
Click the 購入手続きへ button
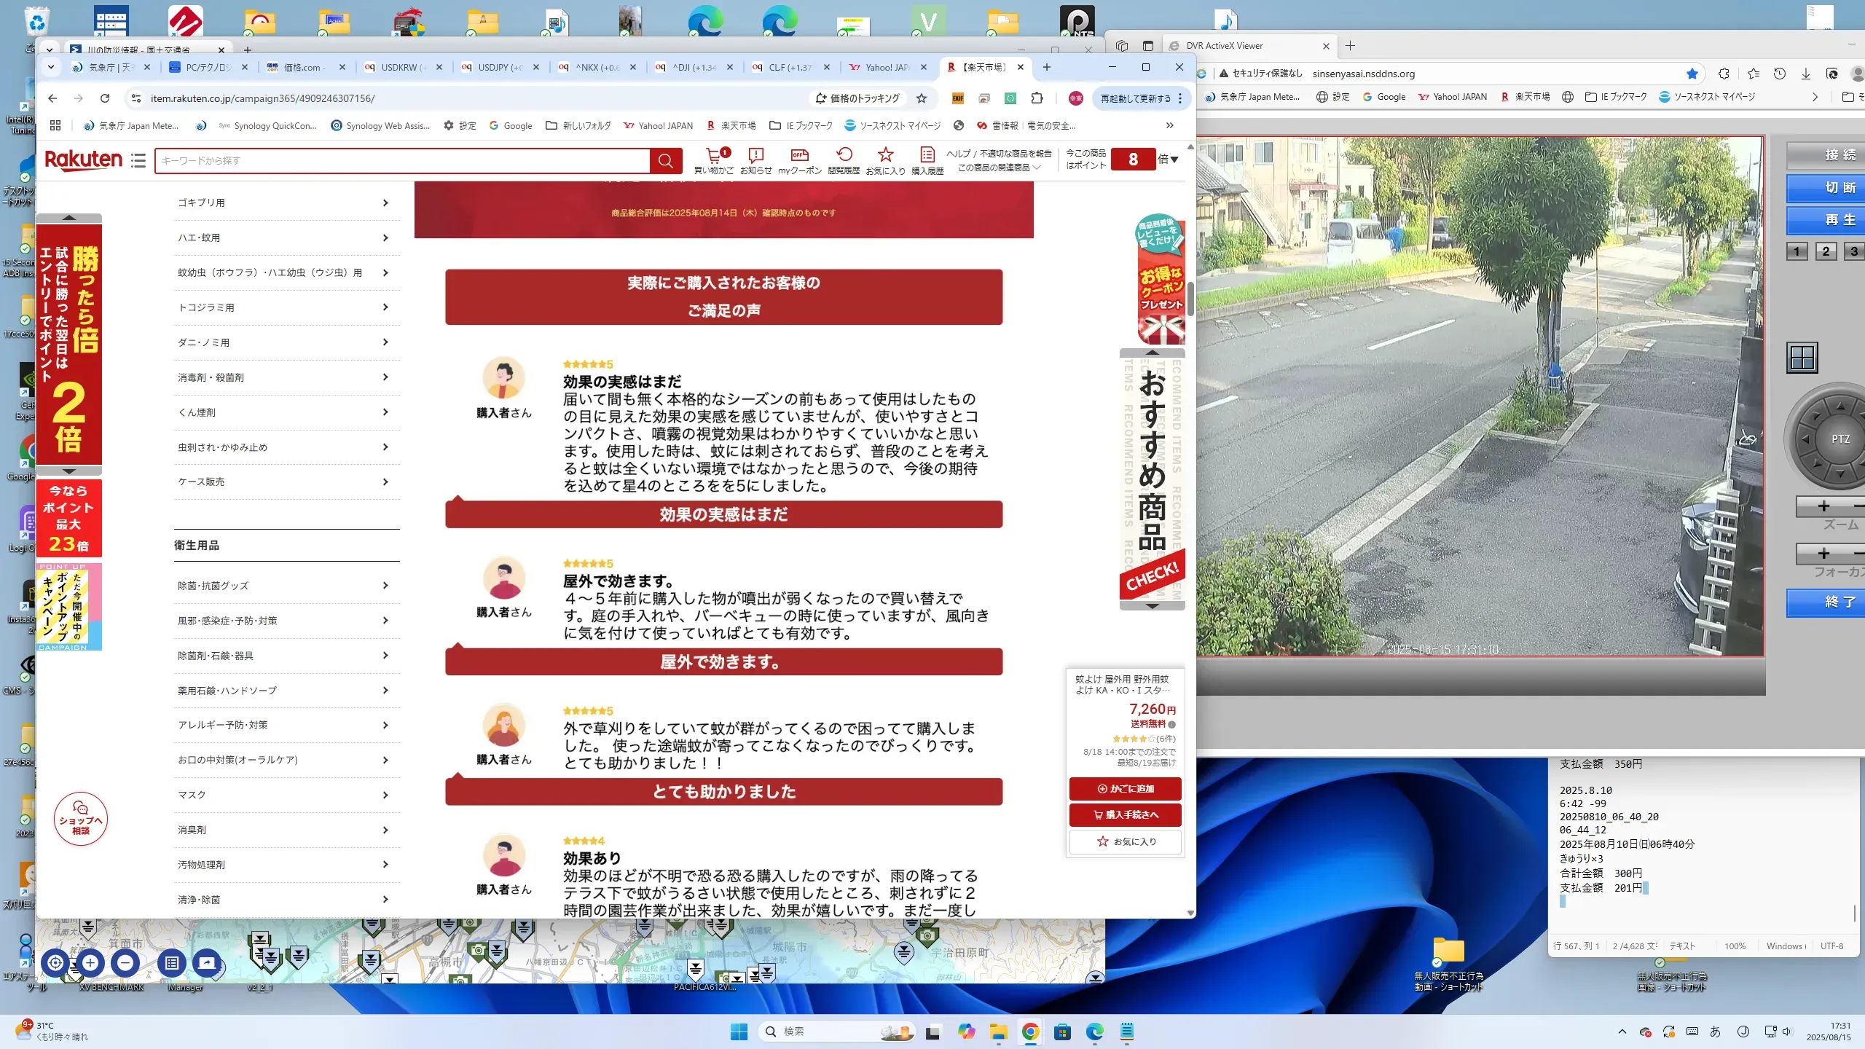1125,814
